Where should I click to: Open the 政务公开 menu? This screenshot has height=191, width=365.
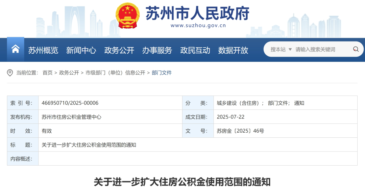point(119,50)
